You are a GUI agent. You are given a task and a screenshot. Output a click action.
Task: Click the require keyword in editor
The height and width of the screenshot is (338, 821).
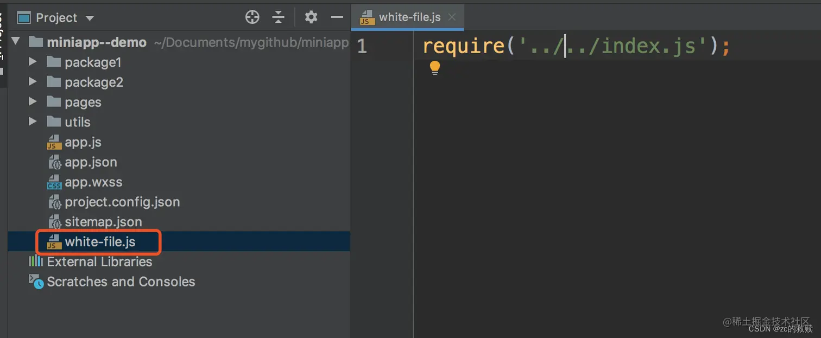coord(464,46)
